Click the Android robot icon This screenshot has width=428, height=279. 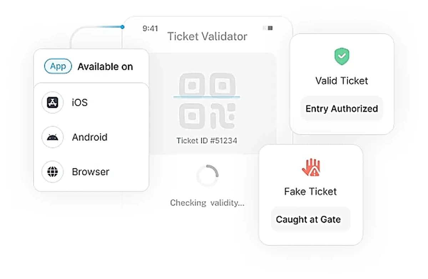pos(52,137)
